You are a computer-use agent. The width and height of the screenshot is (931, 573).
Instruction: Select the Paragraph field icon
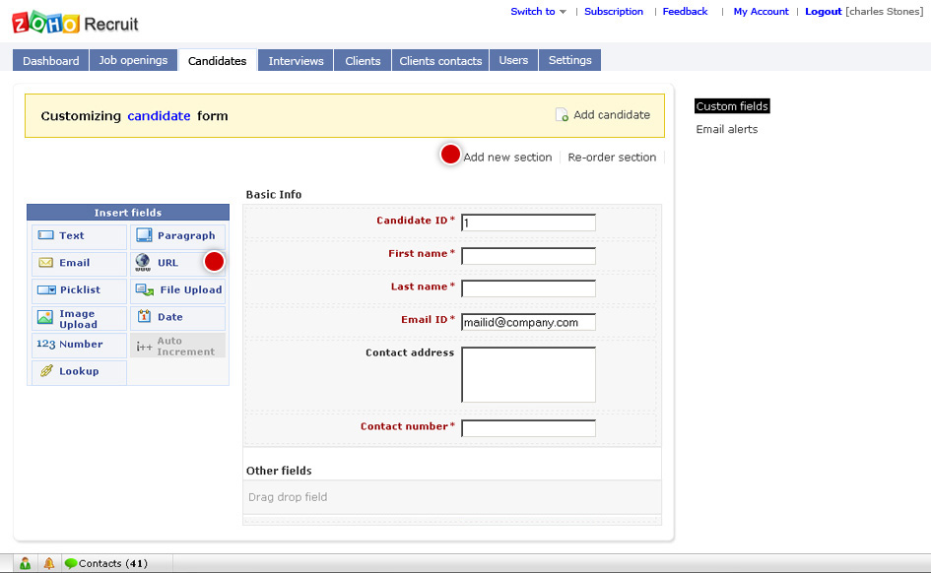[x=144, y=235]
